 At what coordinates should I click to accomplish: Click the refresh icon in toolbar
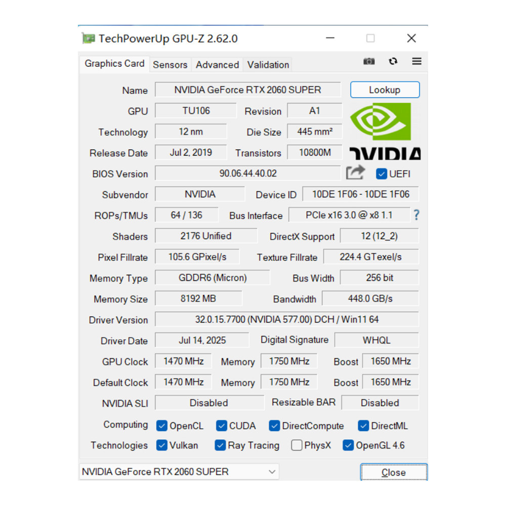point(393,61)
